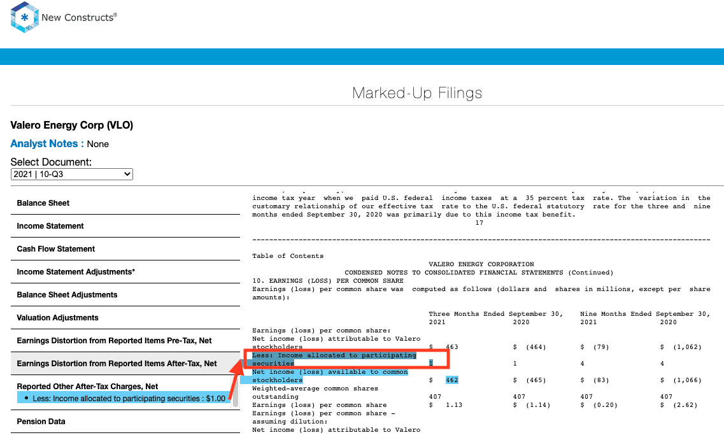Screen dimensions: 724x435
Task: Click the Marked-Up Filings page title
Action: click(x=417, y=93)
